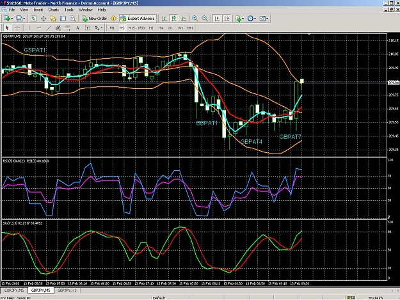
Task: Click the GBPAT7 chart label
Action: (291, 137)
